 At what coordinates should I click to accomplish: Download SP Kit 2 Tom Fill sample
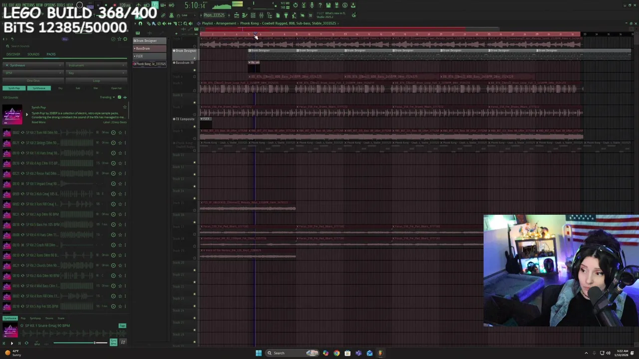[113, 133]
